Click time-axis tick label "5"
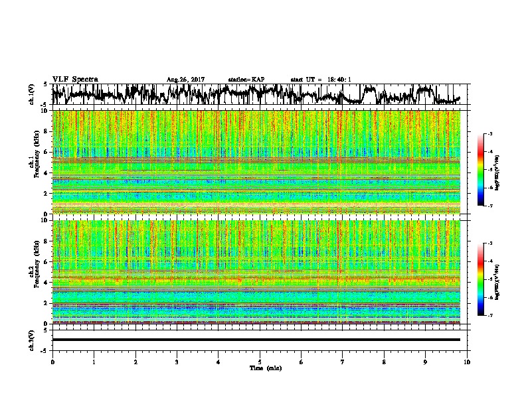 coord(260,362)
